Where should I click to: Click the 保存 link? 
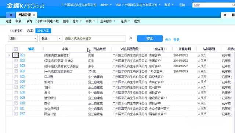tap(168, 40)
